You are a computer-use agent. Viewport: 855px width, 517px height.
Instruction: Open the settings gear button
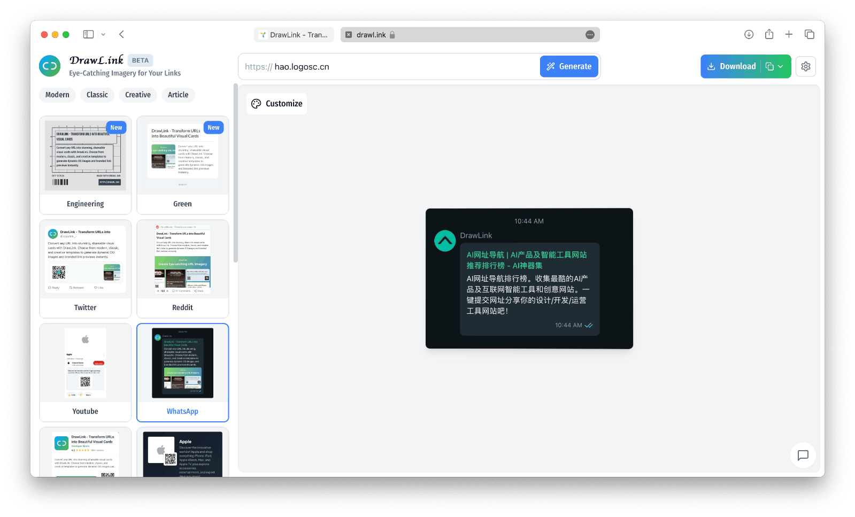[805, 66]
